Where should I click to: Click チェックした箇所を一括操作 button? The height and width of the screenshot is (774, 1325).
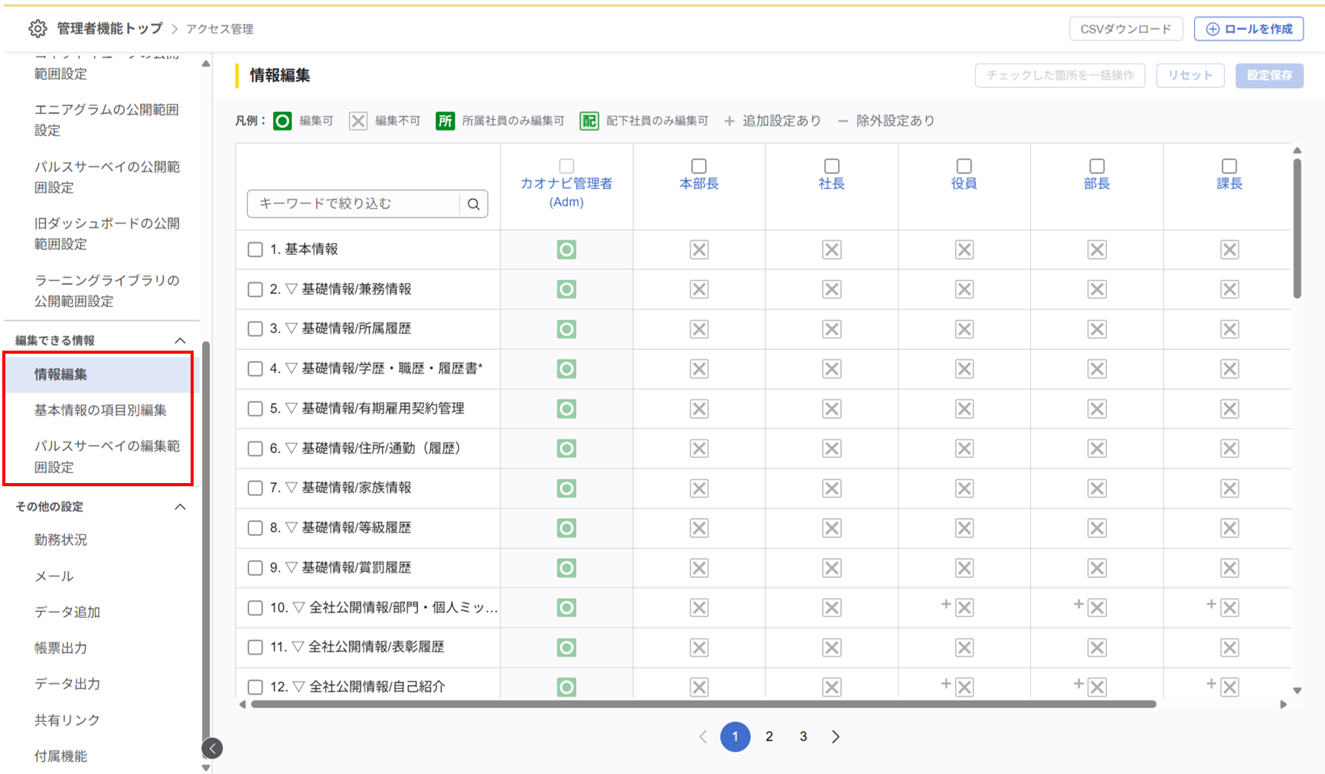pyautogui.click(x=1060, y=75)
